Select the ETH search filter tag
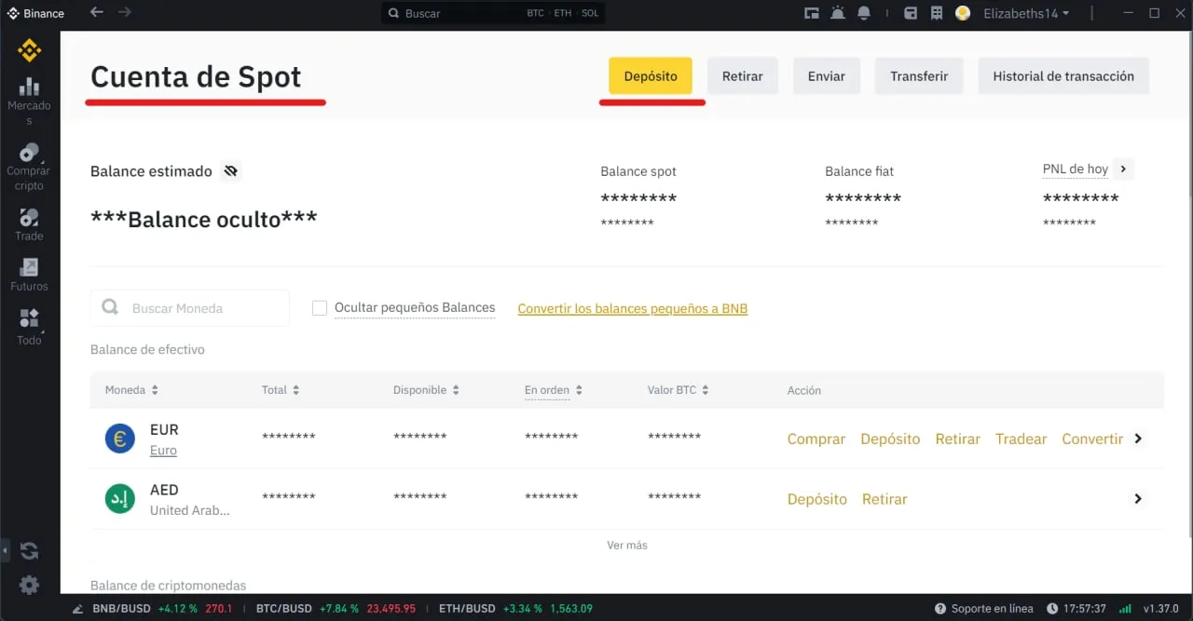 tap(562, 13)
